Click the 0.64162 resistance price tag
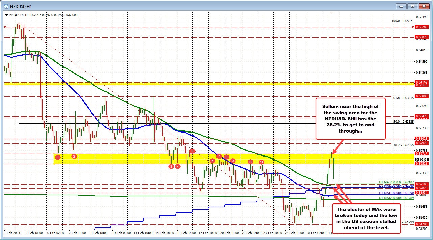 pyautogui.click(x=422, y=82)
